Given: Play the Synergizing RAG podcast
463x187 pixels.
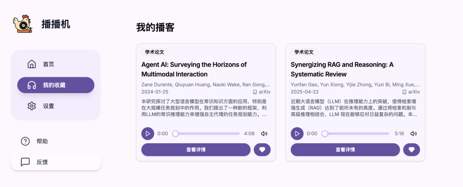Looking at the screenshot, I should coord(297,133).
